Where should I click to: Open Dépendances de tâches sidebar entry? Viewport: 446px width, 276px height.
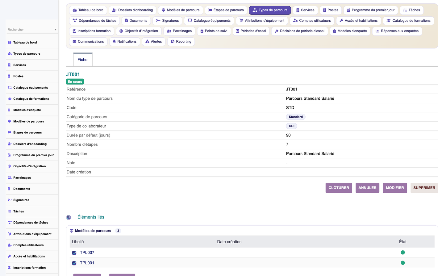(x=32, y=223)
